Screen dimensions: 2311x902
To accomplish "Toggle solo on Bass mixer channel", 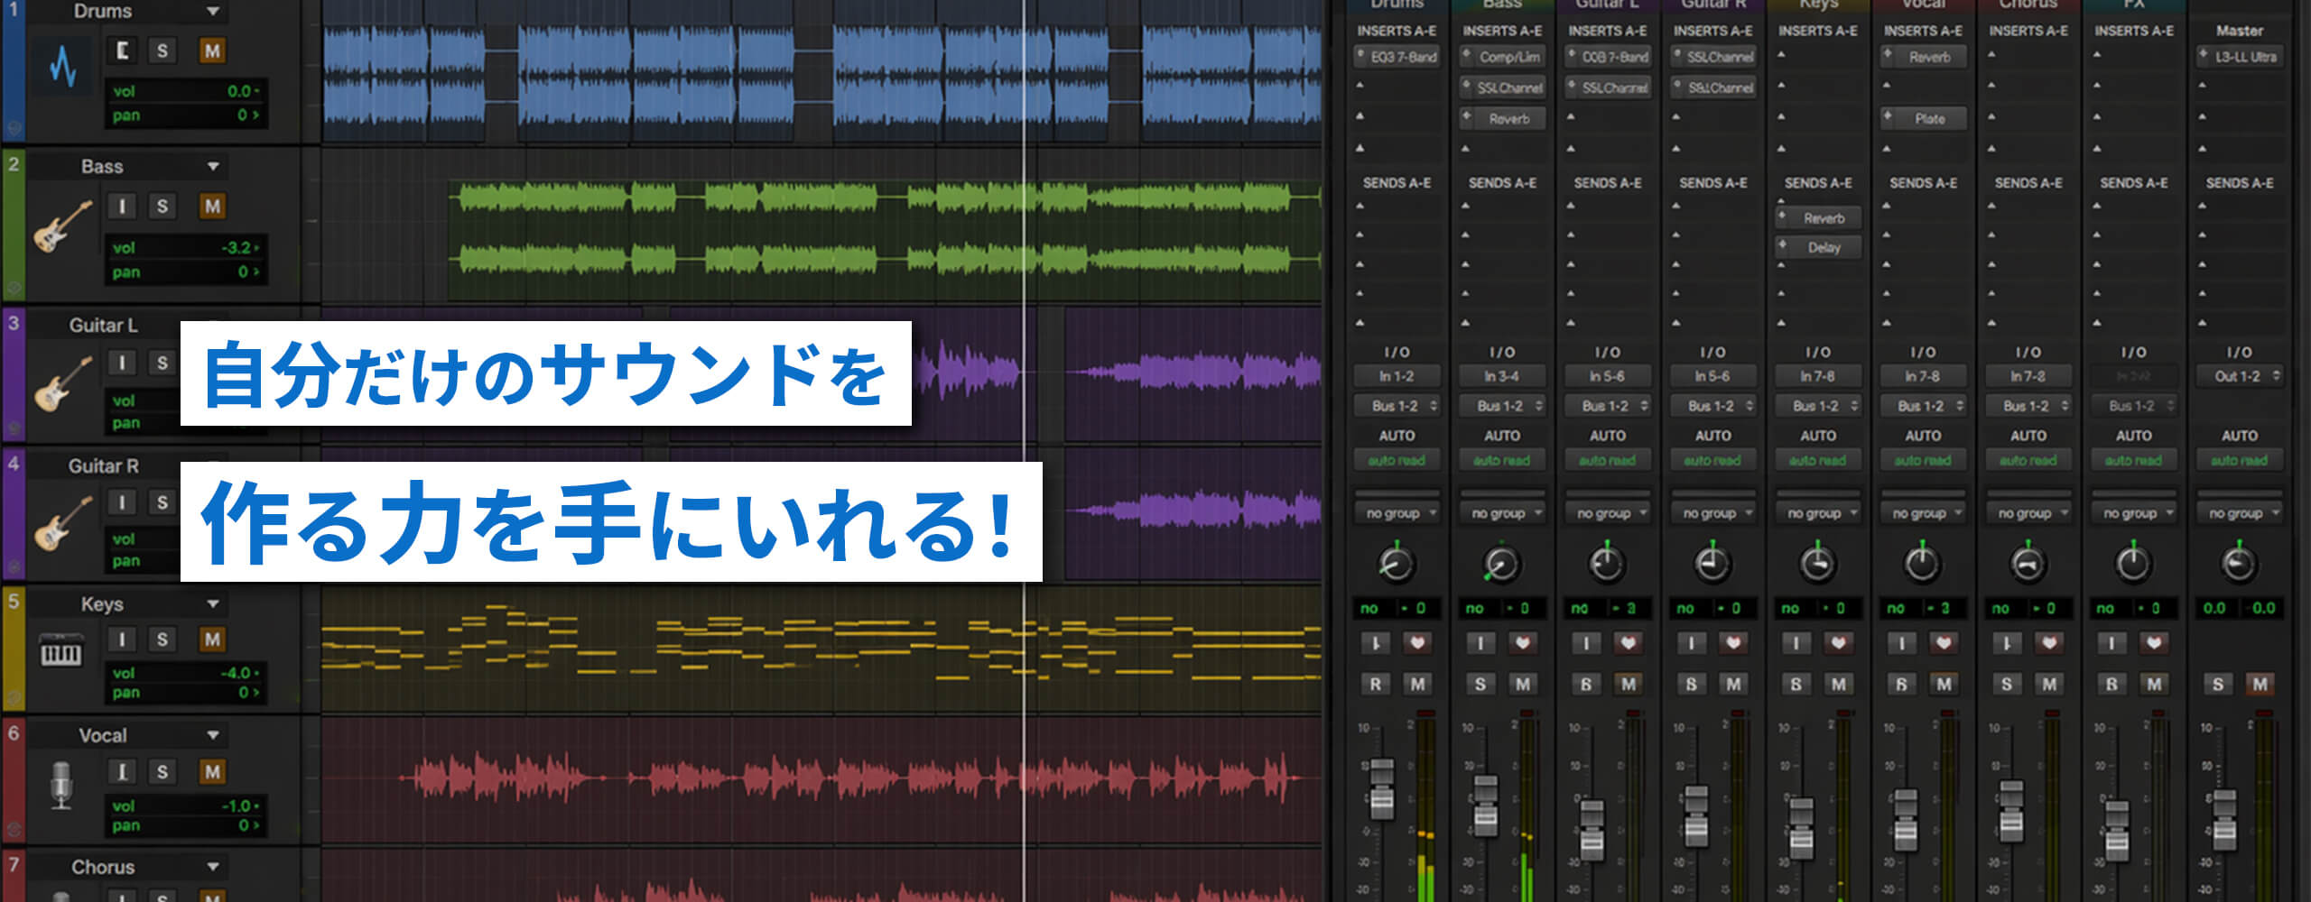I will click(1480, 685).
